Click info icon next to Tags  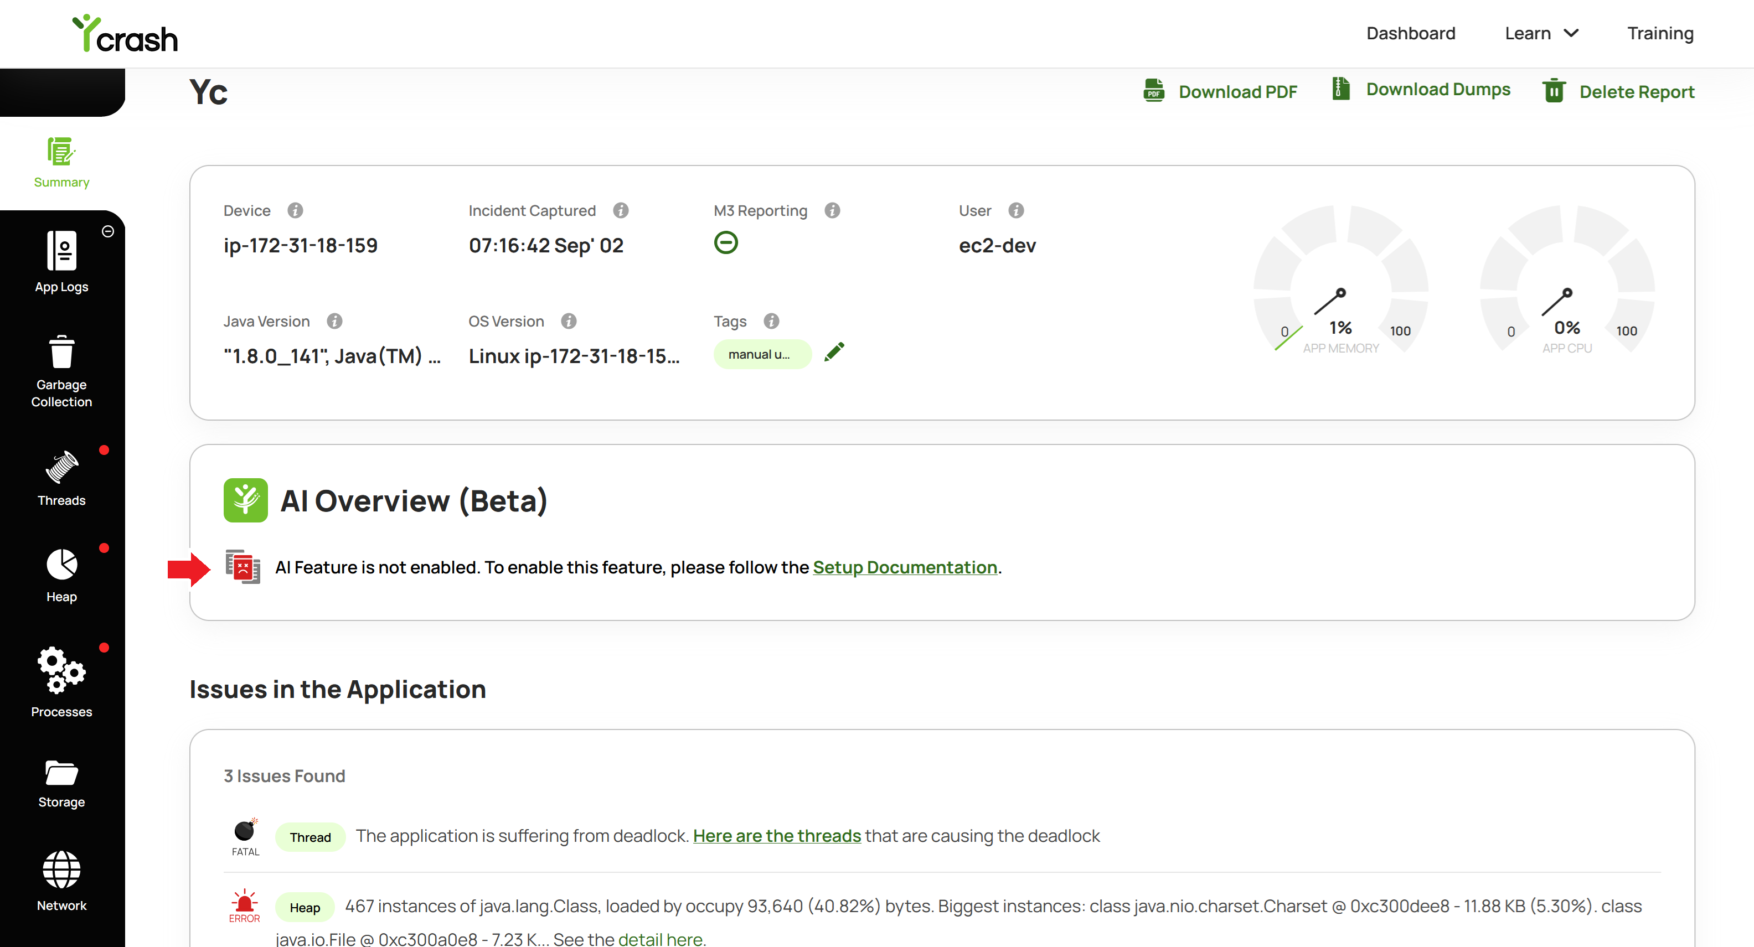click(x=771, y=320)
